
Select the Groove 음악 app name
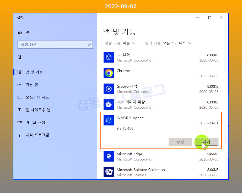(x=127, y=86)
